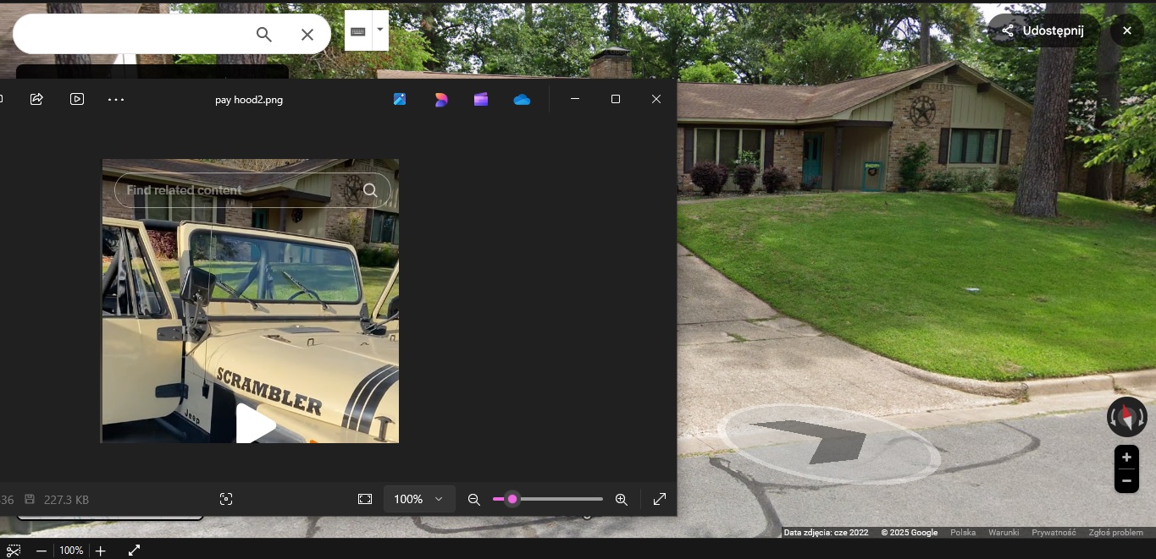Open the three-dot See more menu

pos(116,99)
